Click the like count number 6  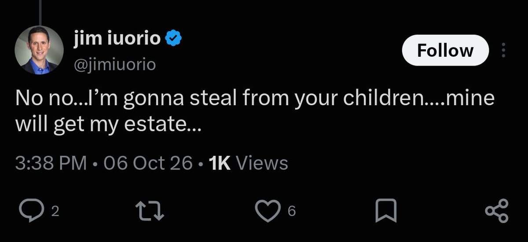point(291,212)
